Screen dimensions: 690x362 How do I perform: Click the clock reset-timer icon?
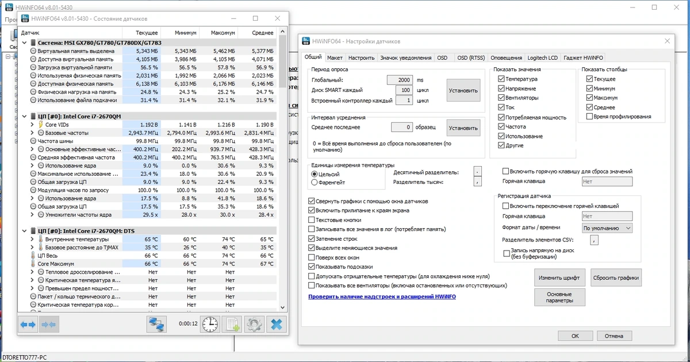pyautogui.click(x=210, y=325)
